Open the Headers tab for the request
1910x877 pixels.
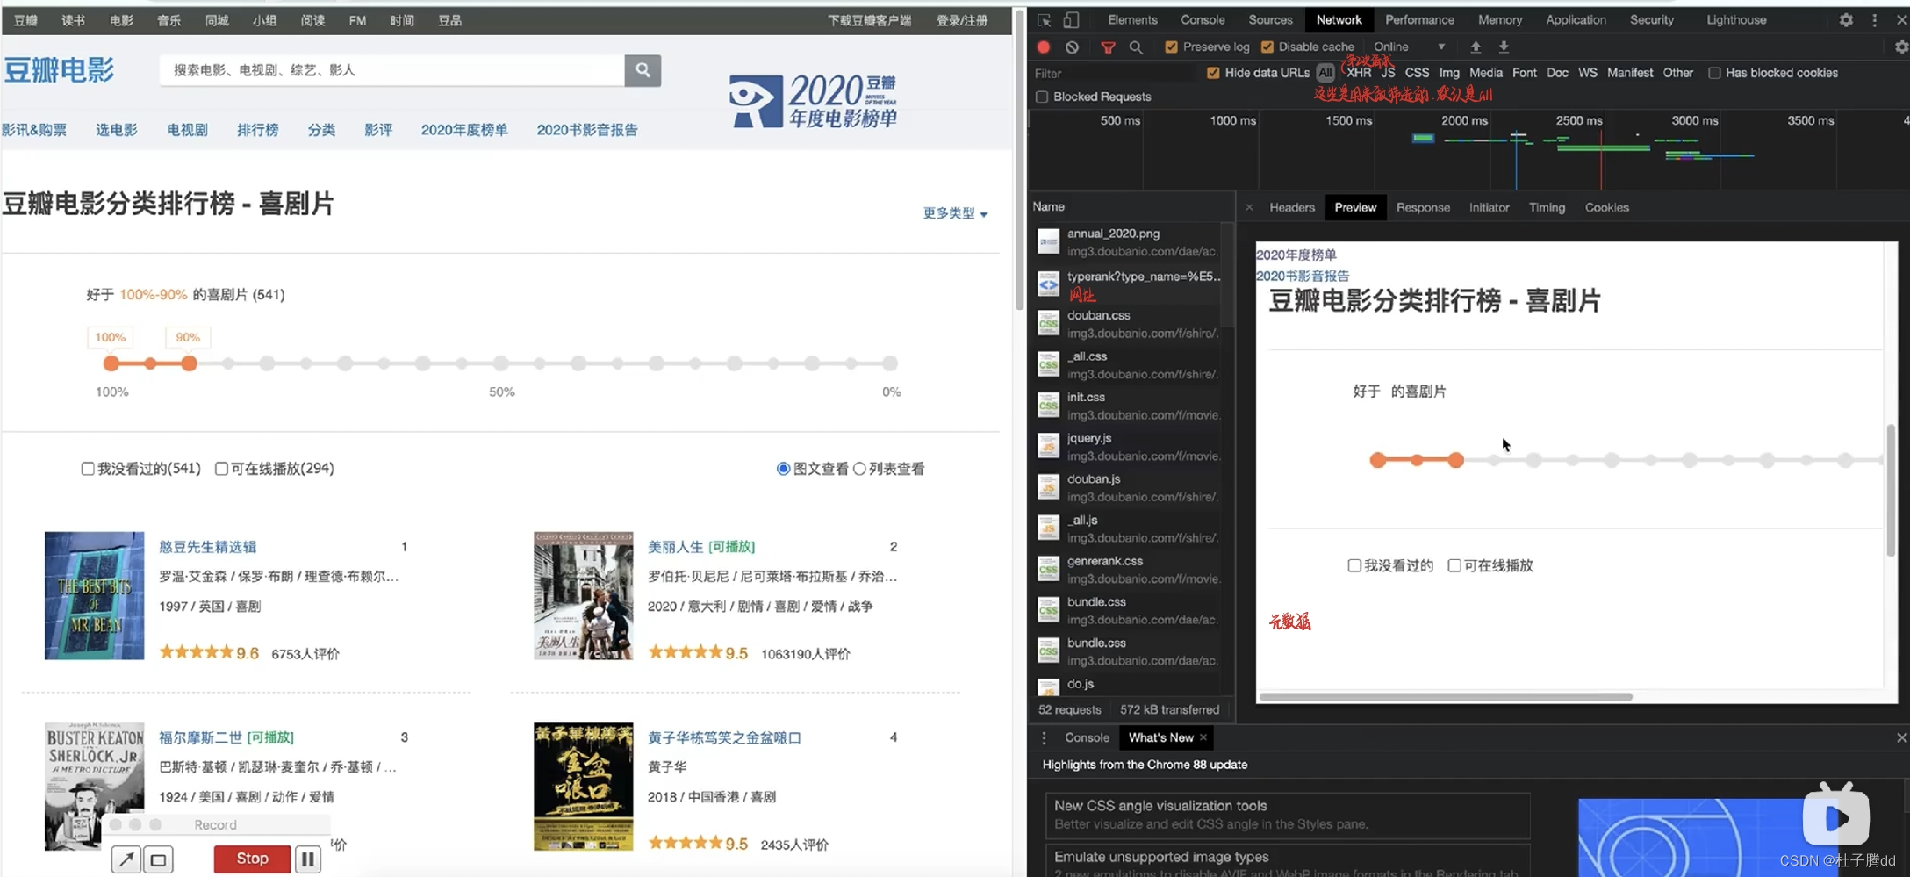tap(1292, 207)
